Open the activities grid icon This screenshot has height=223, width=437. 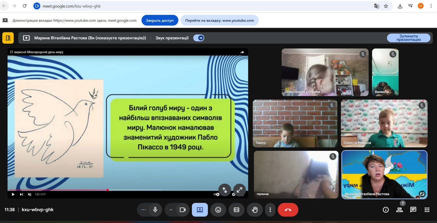click(x=427, y=210)
